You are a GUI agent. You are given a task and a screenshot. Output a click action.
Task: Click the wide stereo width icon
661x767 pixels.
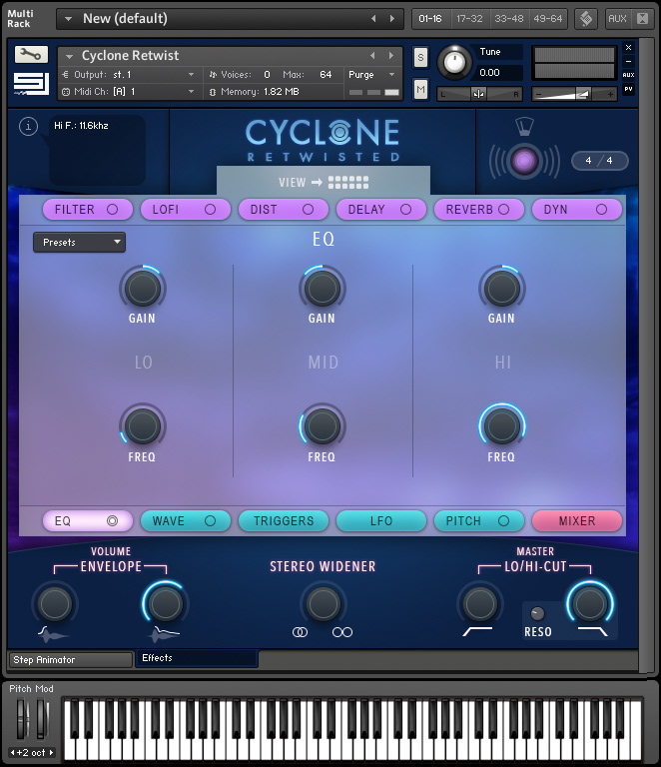click(342, 632)
